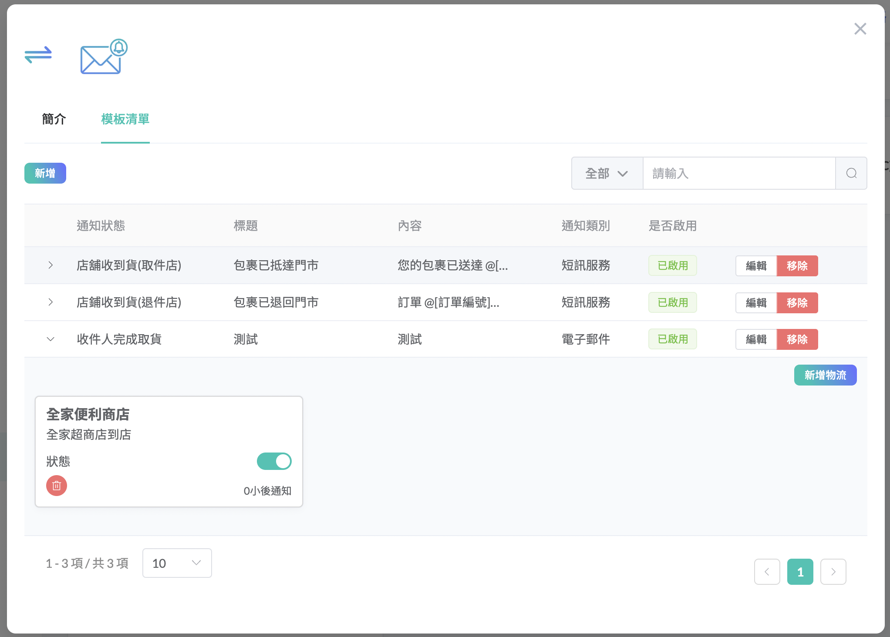Click the 新增 button
The width and height of the screenshot is (890, 637).
45,173
